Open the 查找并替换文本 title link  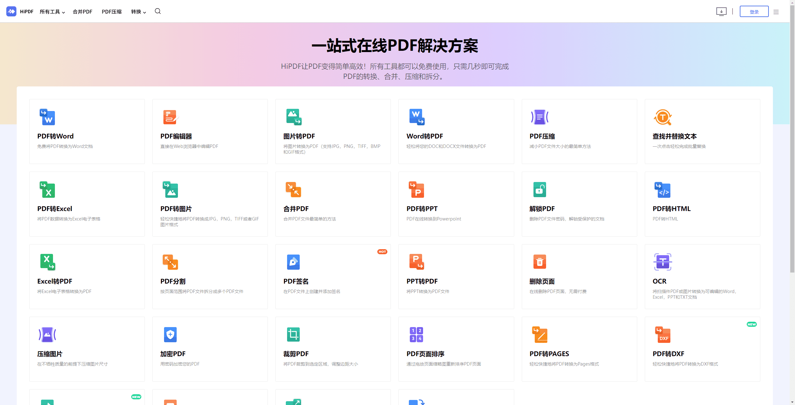tap(674, 136)
